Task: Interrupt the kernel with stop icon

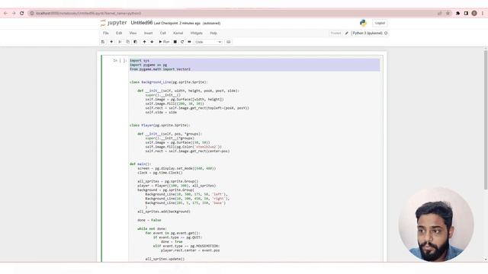Action: (x=175, y=42)
